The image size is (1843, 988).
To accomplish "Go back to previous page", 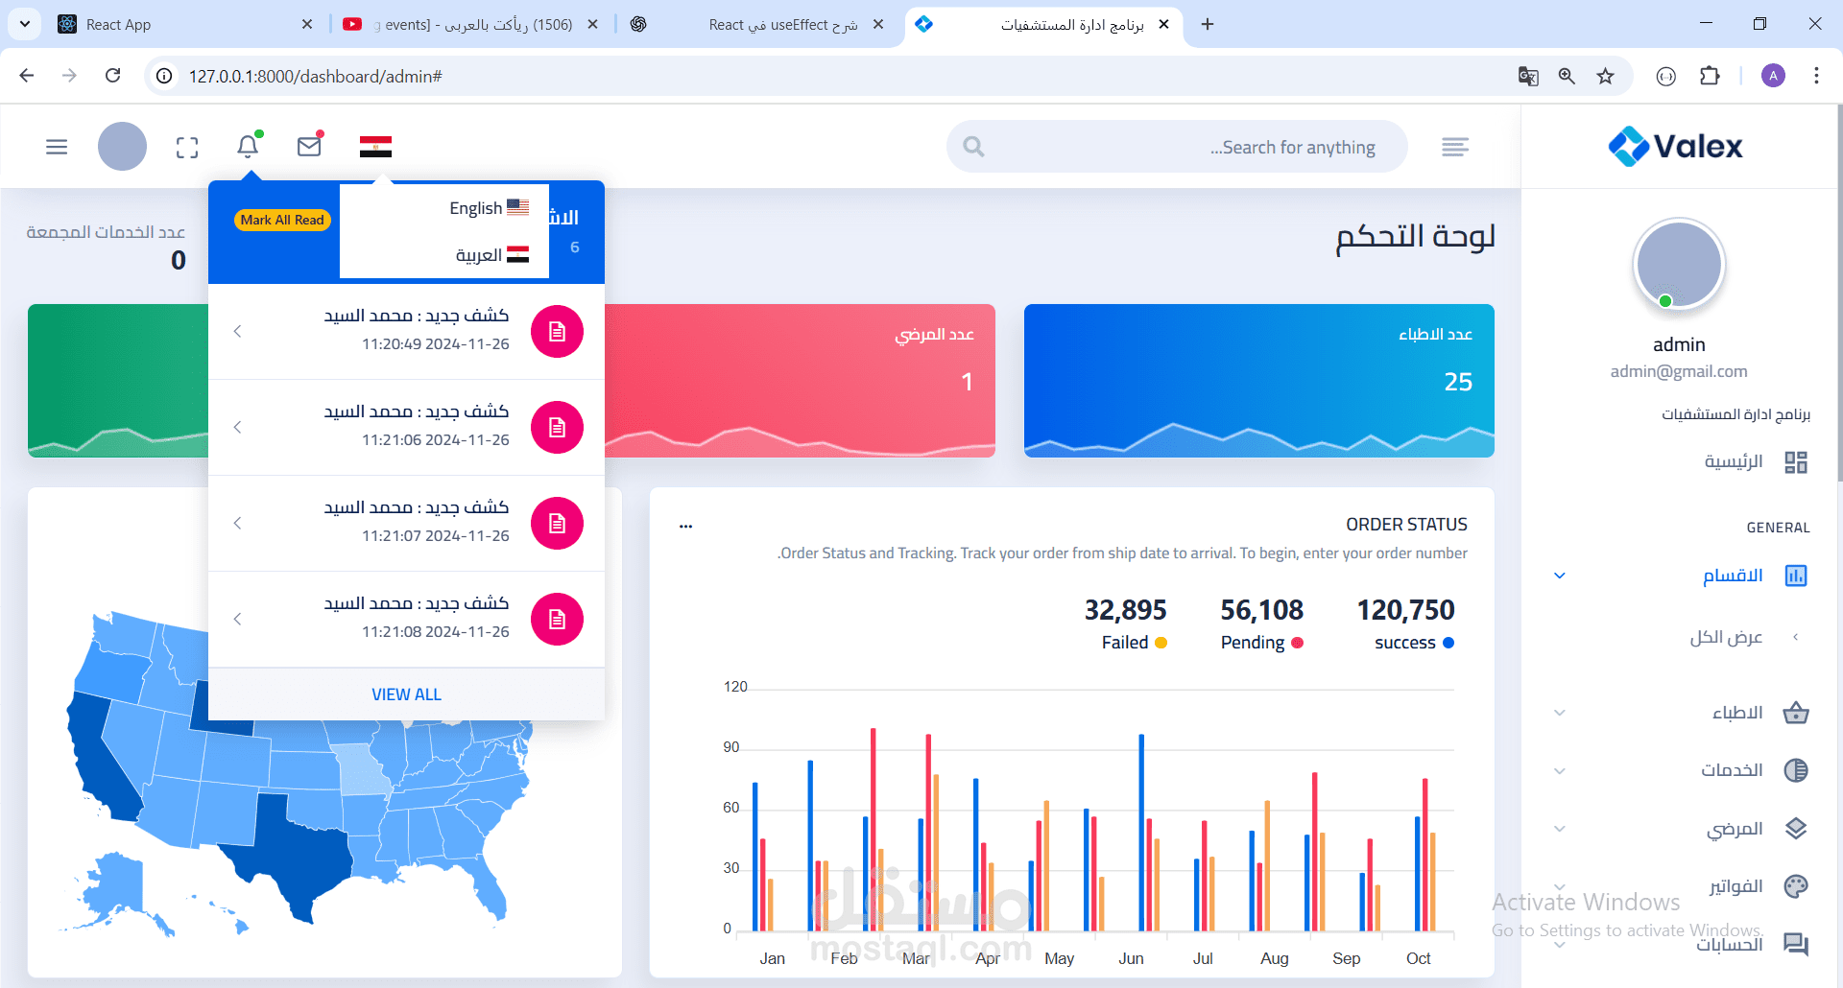I will point(27,76).
